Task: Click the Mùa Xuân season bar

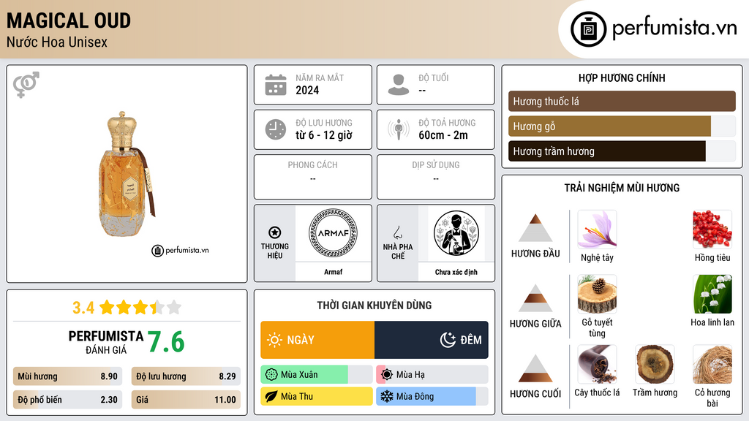Action: tap(316, 375)
